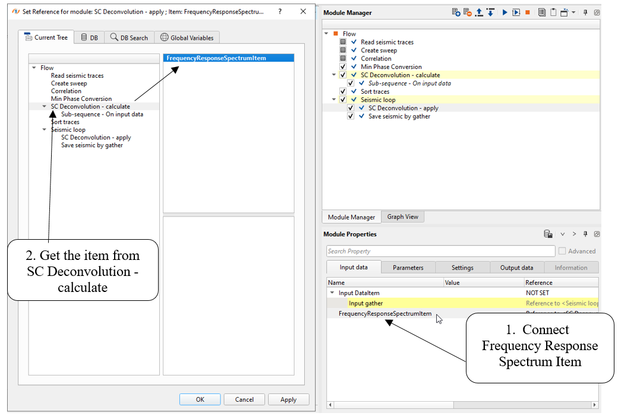The image size is (618, 416).
Task: Open the Parameters tab
Action: point(408,268)
